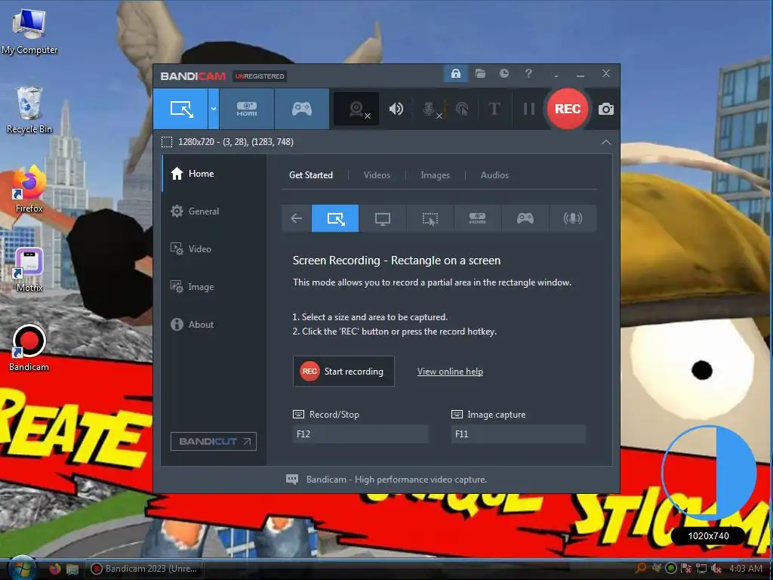Select Around mouse mode in the Get Started strip
The width and height of the screenshot is (773, 580).
[x=430, y=218]
